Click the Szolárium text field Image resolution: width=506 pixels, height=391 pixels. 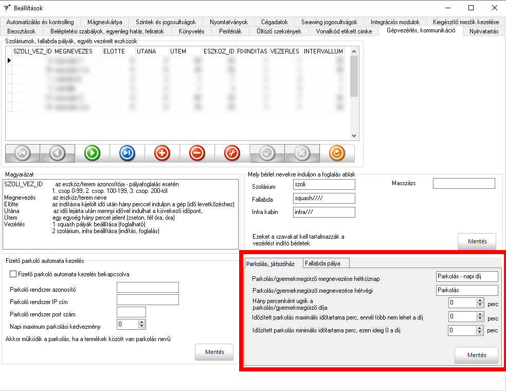tap(324, 184)
